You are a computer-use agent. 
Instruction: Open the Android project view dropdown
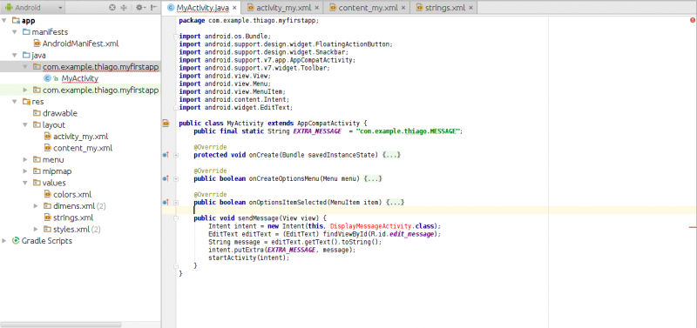(33, 8)
